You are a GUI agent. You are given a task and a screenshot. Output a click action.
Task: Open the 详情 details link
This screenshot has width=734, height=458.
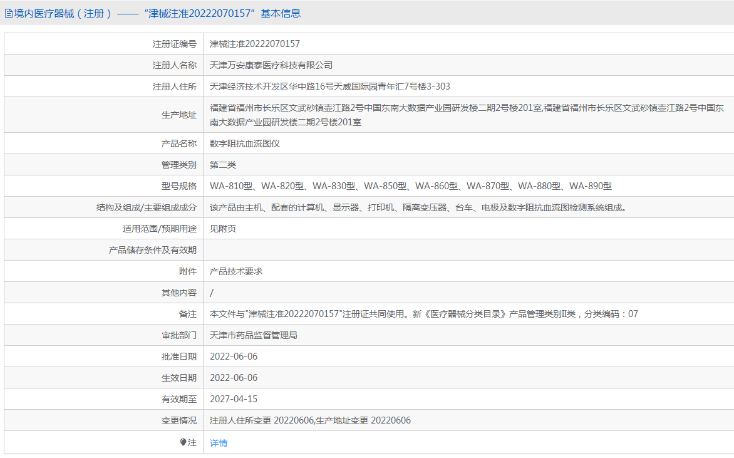(x=219, y=443)
